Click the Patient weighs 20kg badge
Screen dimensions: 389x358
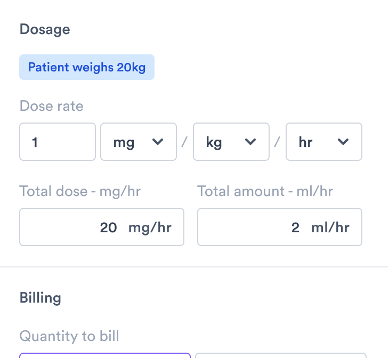[x=87, y=67]
